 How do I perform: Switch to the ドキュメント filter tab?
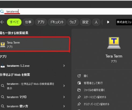click(x=57, y=22)
